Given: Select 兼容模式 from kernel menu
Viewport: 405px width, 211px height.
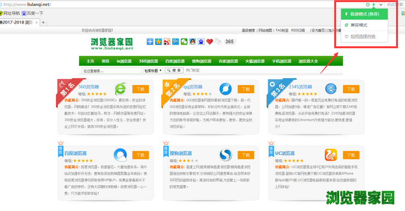Looking at the screenshot, I should pyautogui.click(x=364, y=25).
